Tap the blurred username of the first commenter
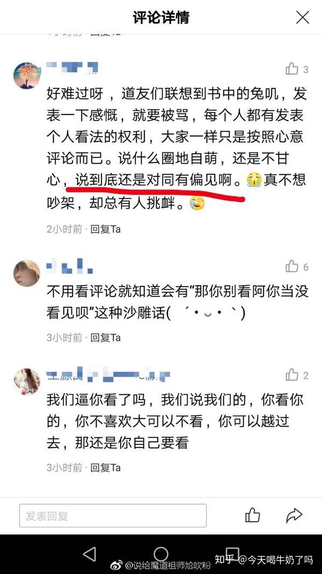Viewport: 322px width, 574px height. point(72,68)
